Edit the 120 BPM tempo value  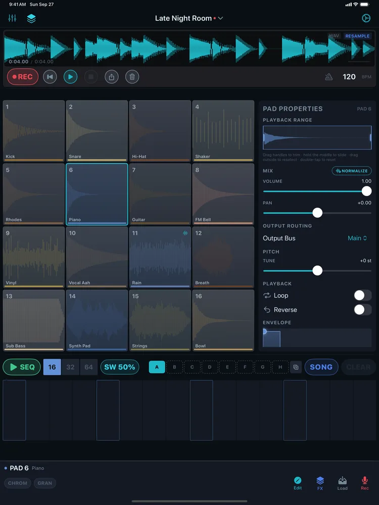tap(349, 77)
